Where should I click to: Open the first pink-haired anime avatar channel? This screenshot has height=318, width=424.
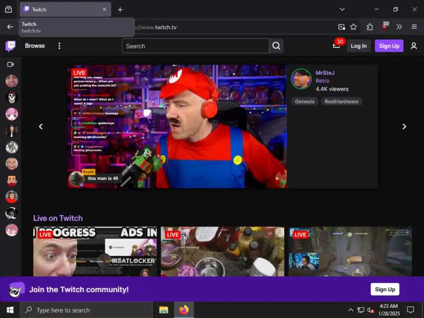tap(12, 114)
